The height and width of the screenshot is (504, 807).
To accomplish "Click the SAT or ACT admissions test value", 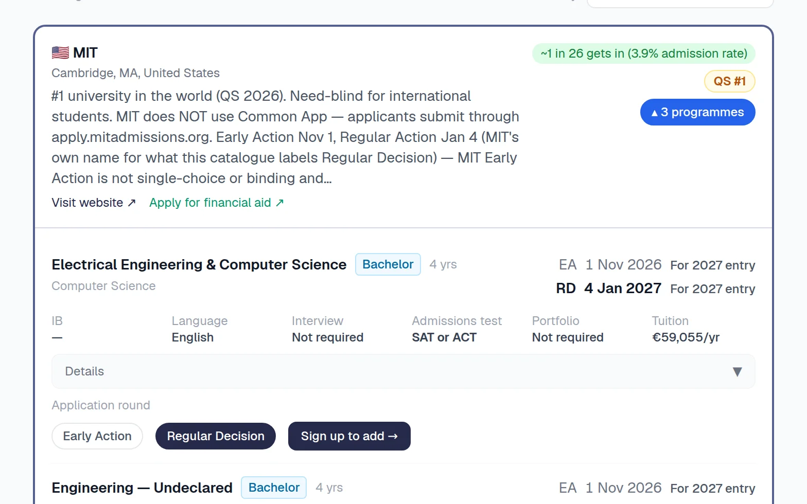I will click(x=444, y=337).
